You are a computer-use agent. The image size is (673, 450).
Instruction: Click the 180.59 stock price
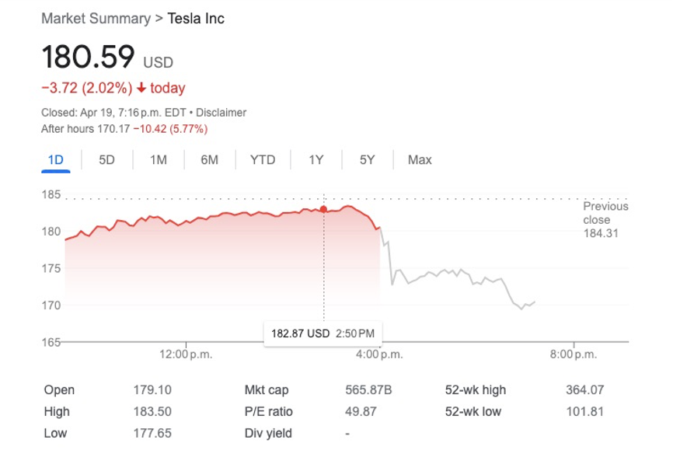pyautogui.click(x=88, y=58)
